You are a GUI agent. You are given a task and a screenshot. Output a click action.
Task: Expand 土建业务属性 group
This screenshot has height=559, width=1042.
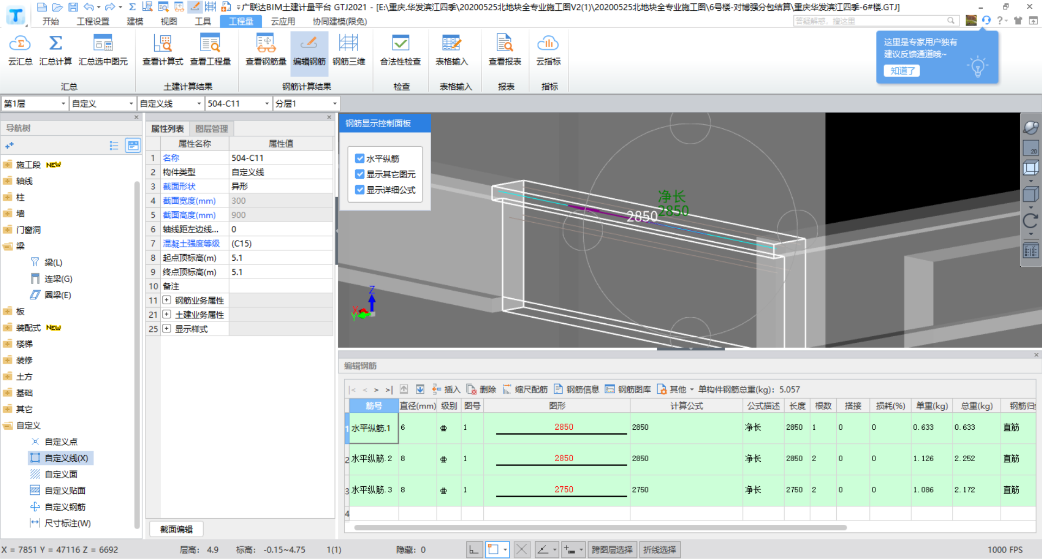[x=167, y=314]
